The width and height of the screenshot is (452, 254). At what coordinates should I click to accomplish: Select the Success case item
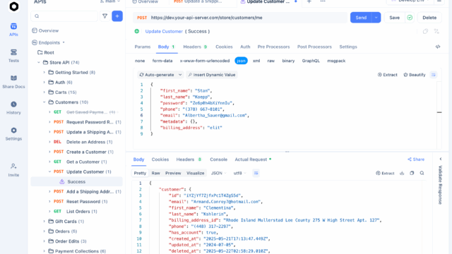point(77,182)
